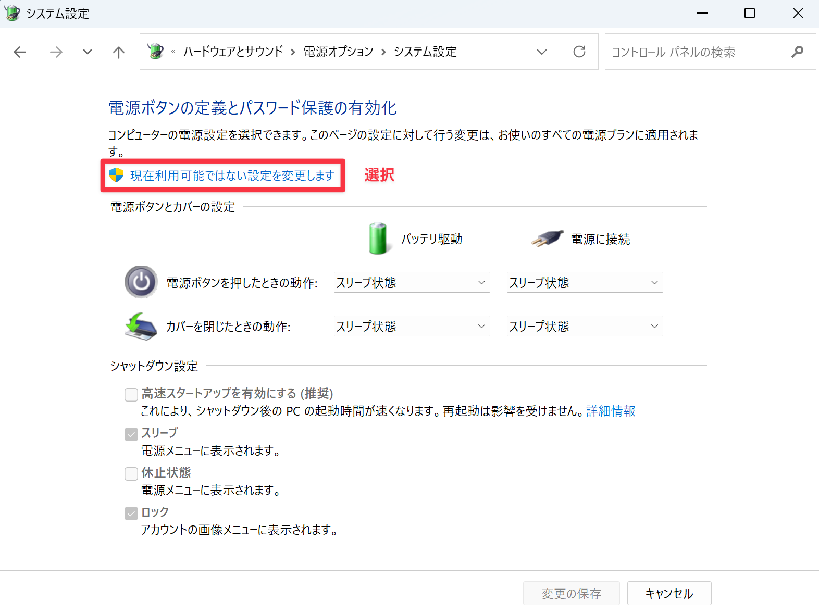Toggle the ロック checkbox
The height and width of the screenshot is (614, 819).
click(131, 513)
